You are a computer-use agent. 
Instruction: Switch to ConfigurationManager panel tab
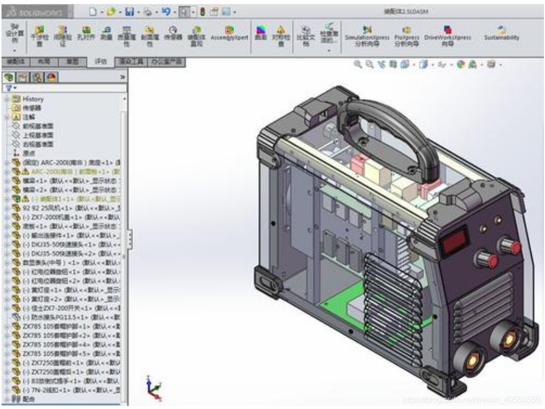[37, 77]
